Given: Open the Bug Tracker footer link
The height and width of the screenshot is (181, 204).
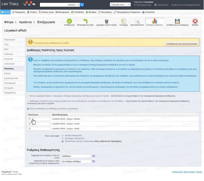Looking at the screenshot, I should coord(189,172).
